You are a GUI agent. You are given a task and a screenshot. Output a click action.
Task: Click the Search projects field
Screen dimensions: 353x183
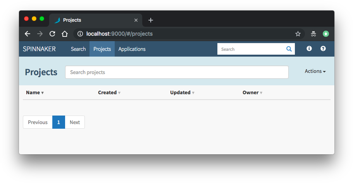[x=177, y=72]
